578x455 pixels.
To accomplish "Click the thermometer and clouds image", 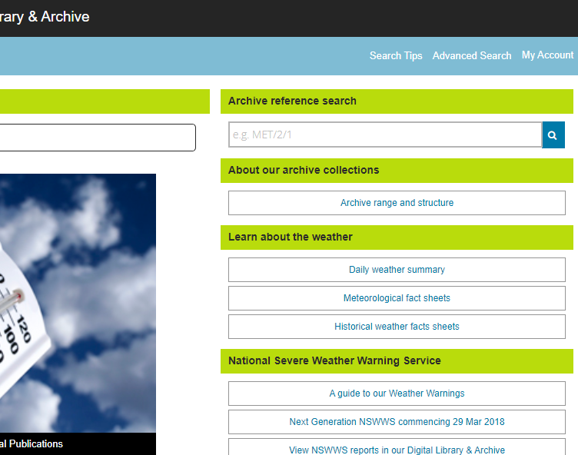I will pyautogui.click(x=78, y=303).
